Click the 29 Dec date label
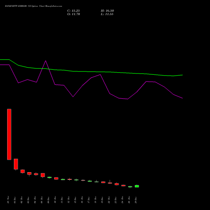The width and height of the screenshot is (210, 210). tap(136, 200)
